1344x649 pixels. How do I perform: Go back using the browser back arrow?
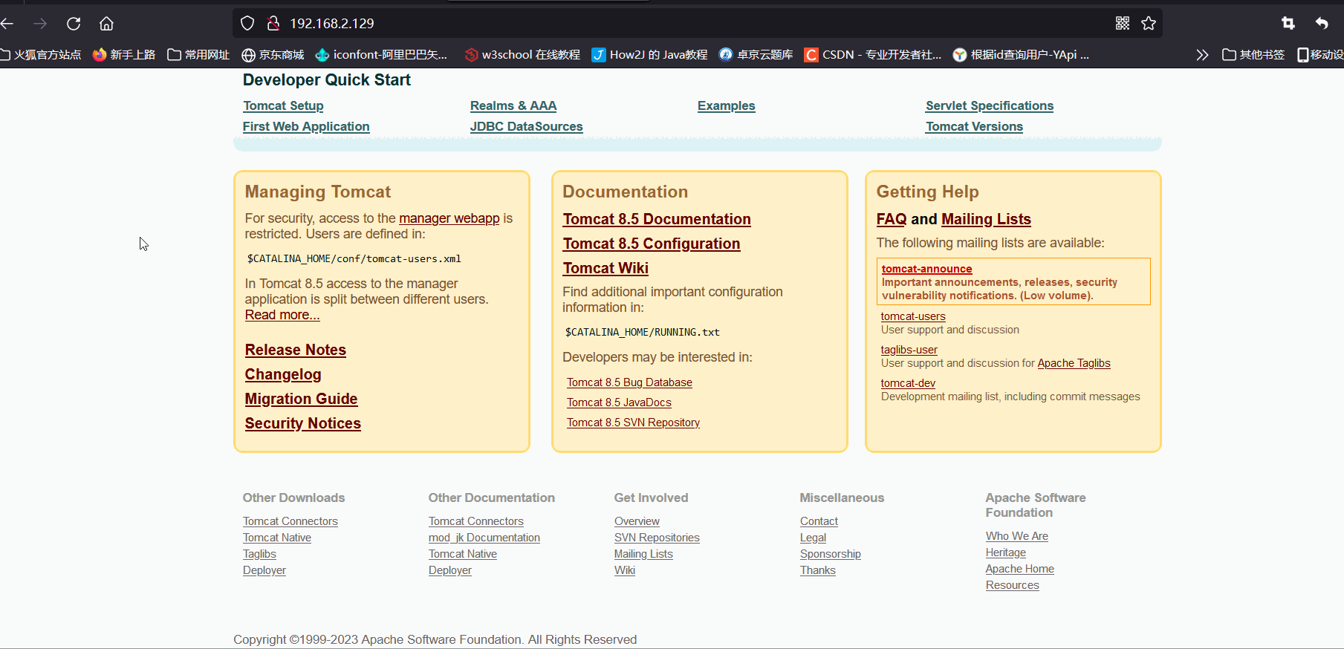(7, 24)
